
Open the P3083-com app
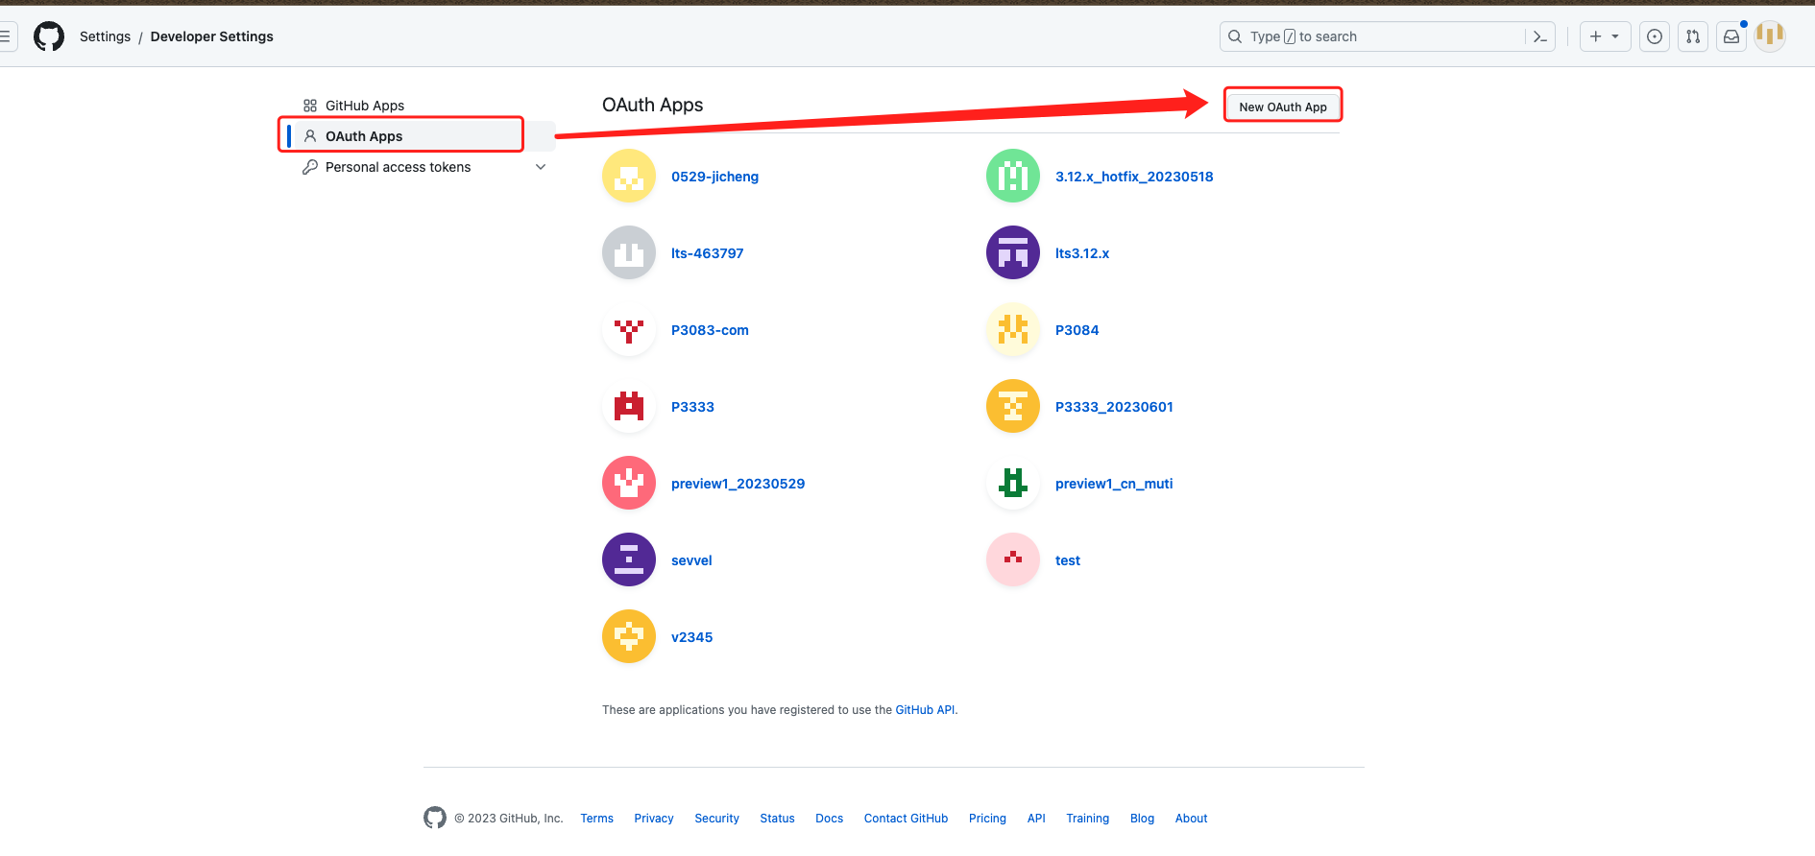pos(710,330)
